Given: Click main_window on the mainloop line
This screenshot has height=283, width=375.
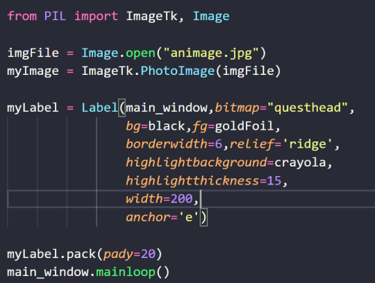Looking at the screenshot, I should [48, 273].
